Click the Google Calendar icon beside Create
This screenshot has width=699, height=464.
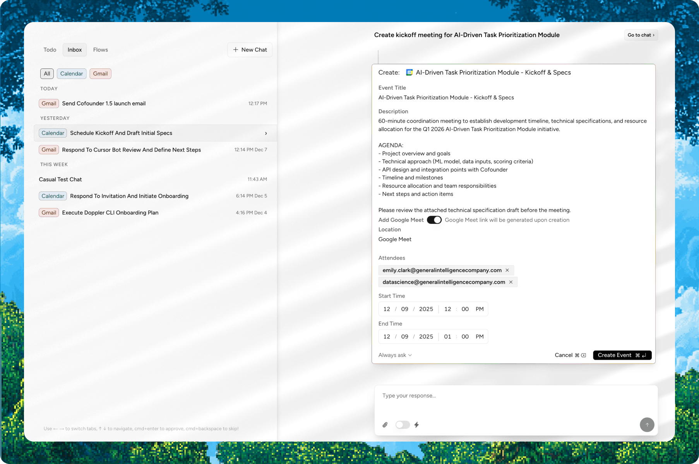409,73
